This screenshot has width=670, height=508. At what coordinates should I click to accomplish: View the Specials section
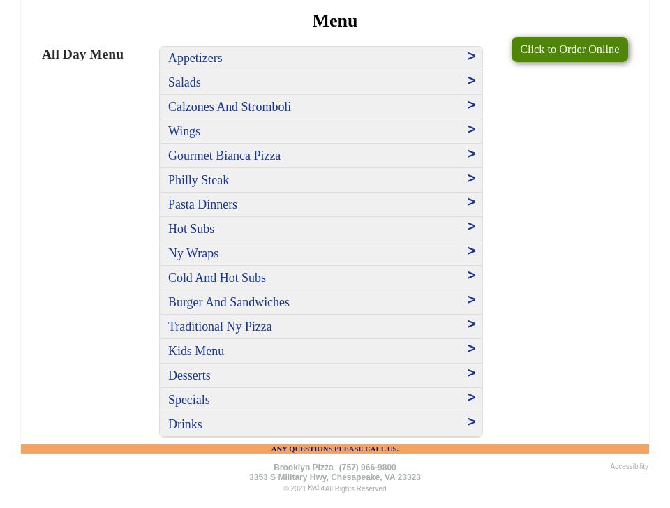point(188,400)
